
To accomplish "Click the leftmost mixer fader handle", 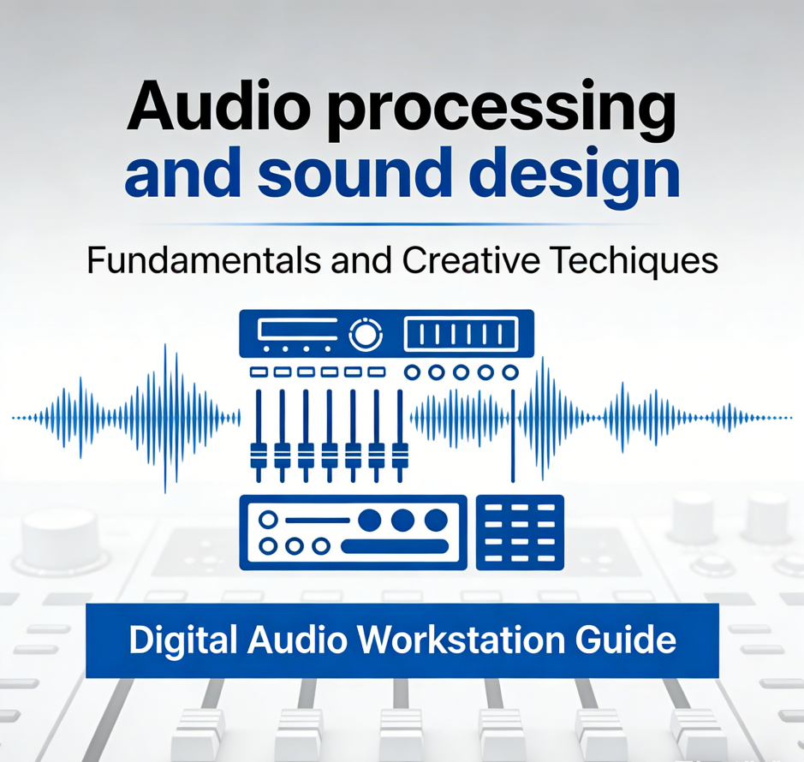I will (259, 454).
